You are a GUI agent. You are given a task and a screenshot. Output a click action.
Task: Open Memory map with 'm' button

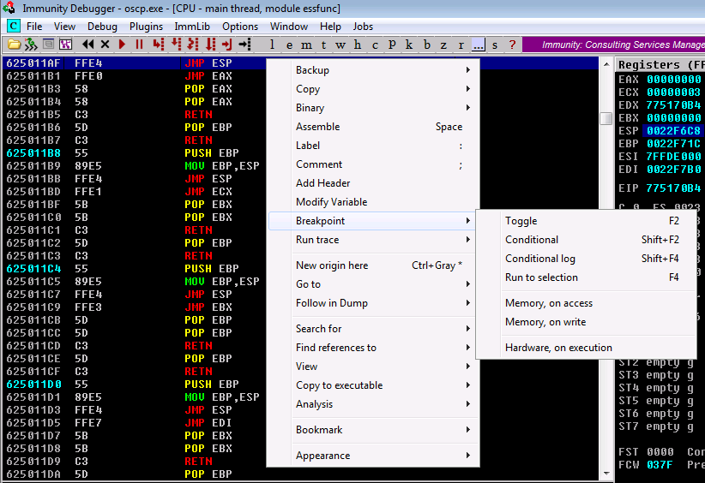(306, 45)
